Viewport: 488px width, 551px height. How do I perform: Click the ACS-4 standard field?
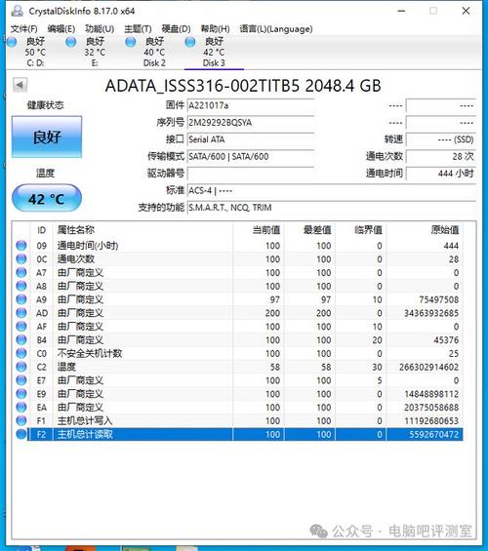click(331, 190)
